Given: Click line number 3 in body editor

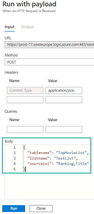Looking at the screenshot, I should pos(14,158).
